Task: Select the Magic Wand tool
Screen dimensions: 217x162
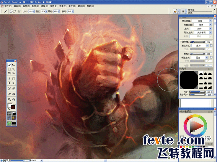Action: (x=13, y=69)
